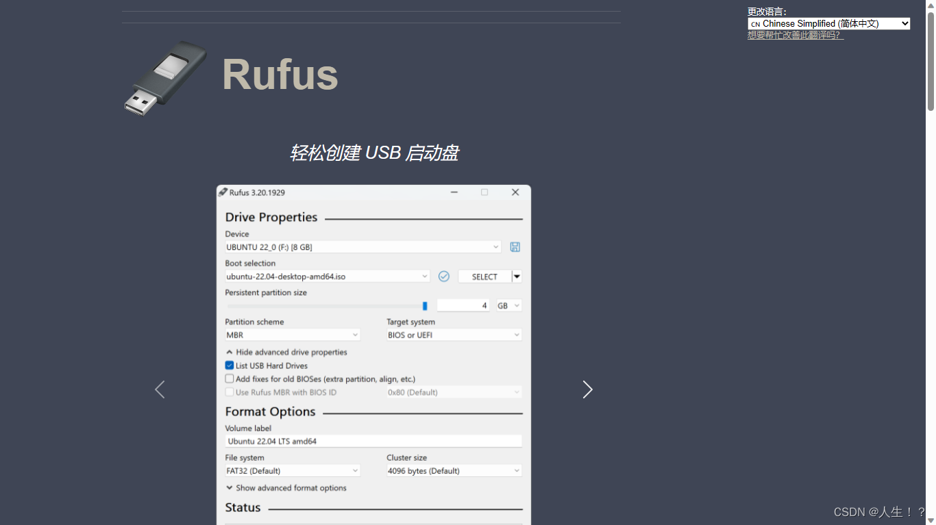Open persistent size GB unit dropdown
Viewport: 936px width, 525px height.
pos(509,306)
